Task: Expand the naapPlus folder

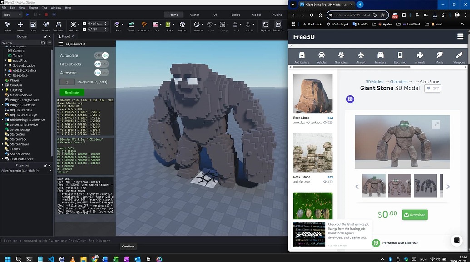Action: (x=5, y=60)
